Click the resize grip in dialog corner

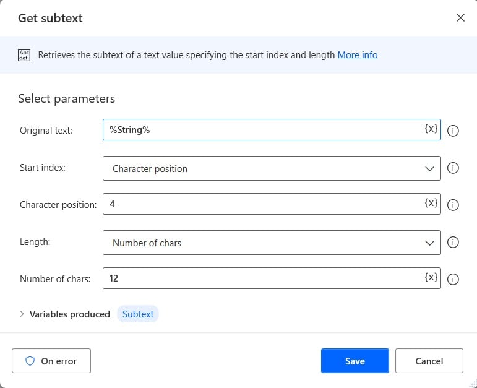[473, 384]
